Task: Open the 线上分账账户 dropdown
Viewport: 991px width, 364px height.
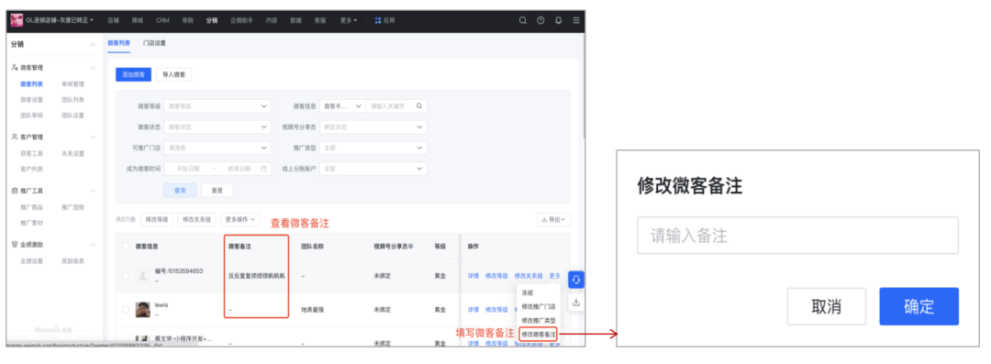Action: [x=373, y=169]
